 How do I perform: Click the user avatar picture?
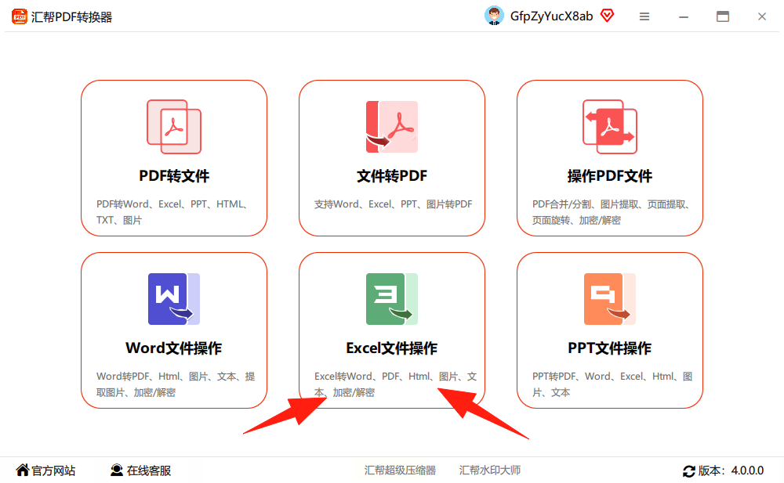tap(494, 16)
